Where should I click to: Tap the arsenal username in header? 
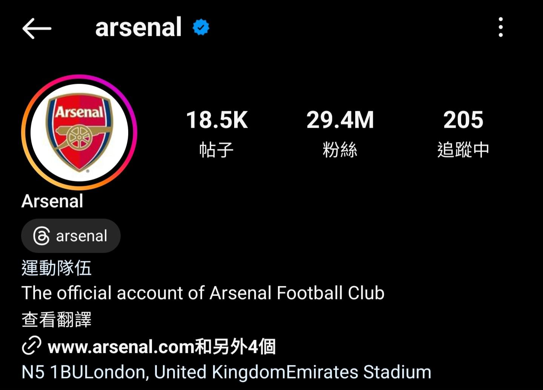pos(138,27)
